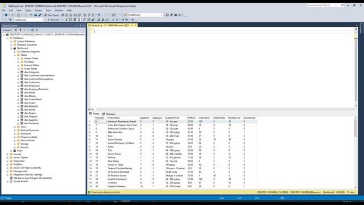Click the UnitPrice column header
The image size is (364, 205).
point(192,118)
